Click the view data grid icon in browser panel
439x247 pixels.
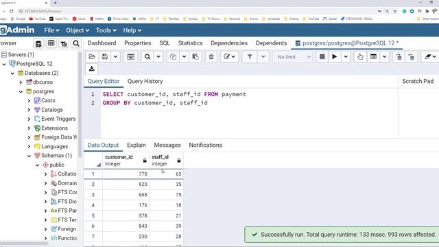(x=51, y=43)
